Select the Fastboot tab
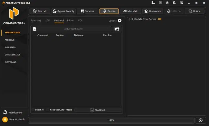Viewport: 209px width, 126px height. point(59,21)
